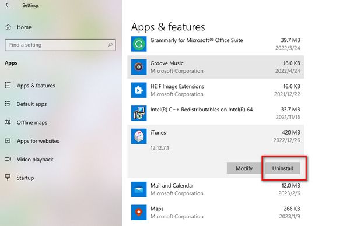Click the Mail and Calendar envelope icon
The image size is (350, 226).
point(139,189)
